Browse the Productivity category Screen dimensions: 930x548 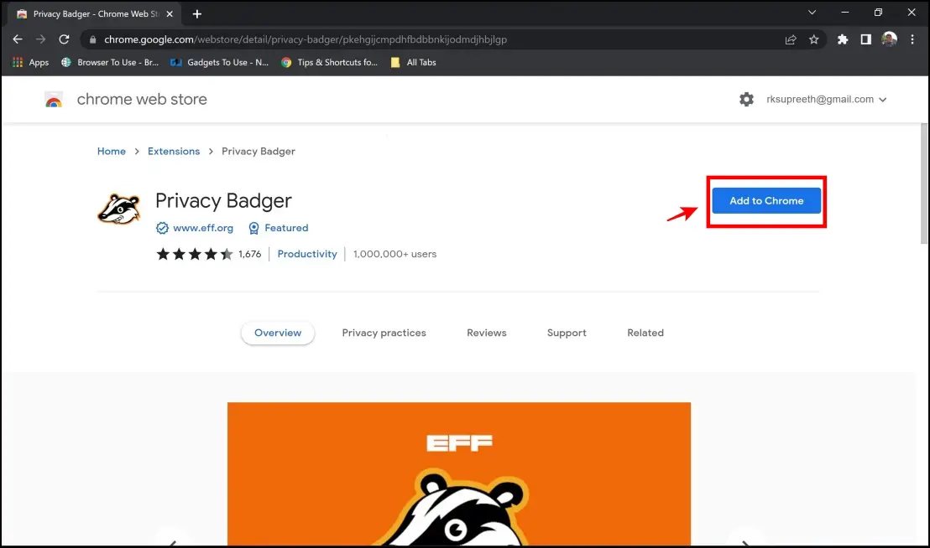307,254
